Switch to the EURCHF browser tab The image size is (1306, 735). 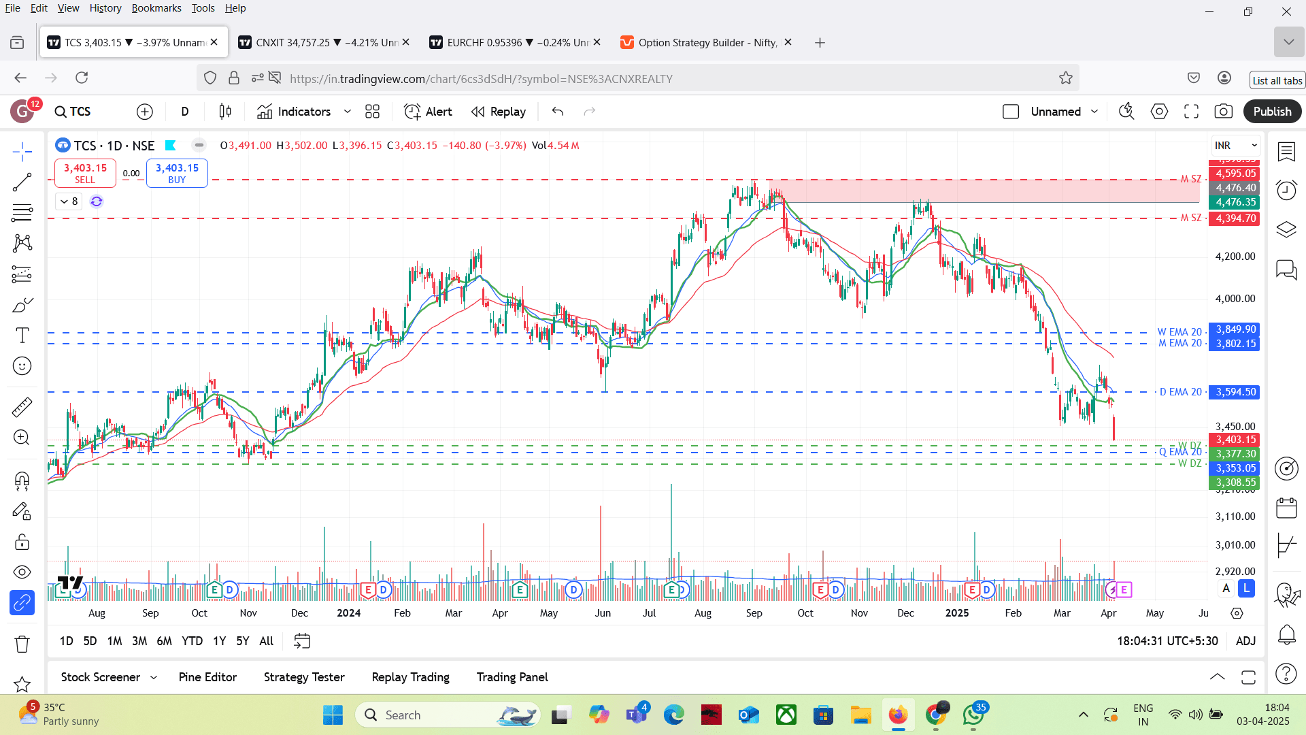[515, 42]
